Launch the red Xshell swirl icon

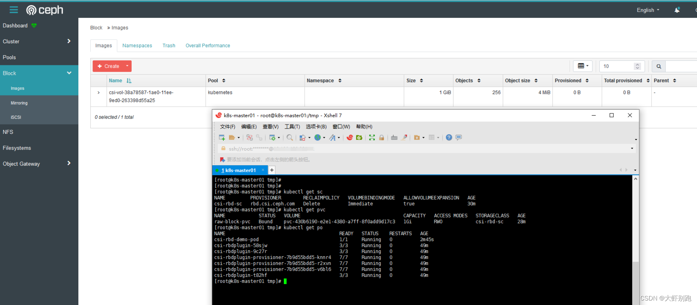[349, 138]
